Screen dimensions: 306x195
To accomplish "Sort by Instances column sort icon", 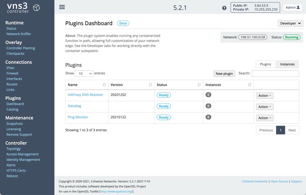I will pyautogui.click(x=250, y=85).
